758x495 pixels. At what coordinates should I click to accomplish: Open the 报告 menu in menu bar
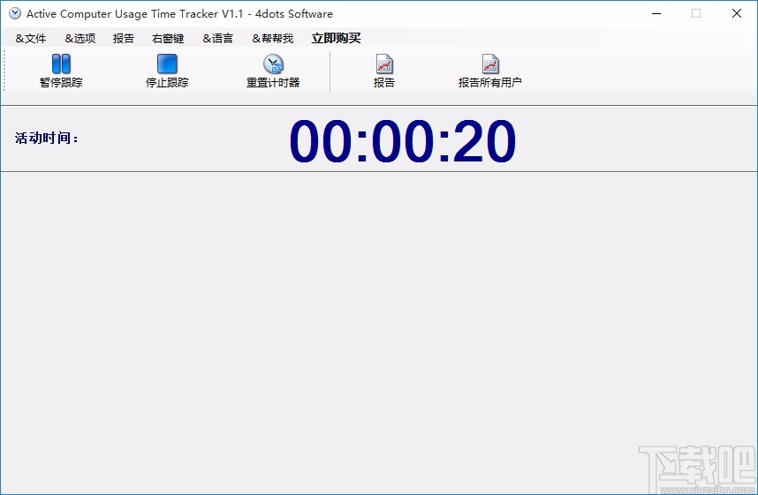pyautogui.click(x=124, y=38)
